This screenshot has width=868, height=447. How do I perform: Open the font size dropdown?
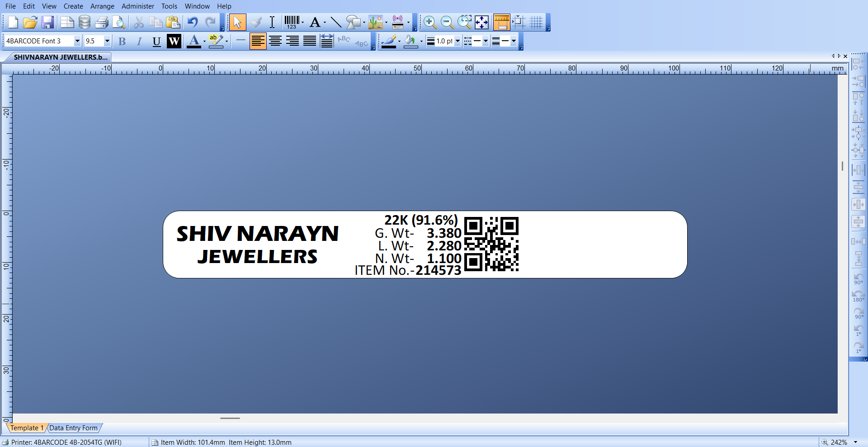click(x=107, y=41)
